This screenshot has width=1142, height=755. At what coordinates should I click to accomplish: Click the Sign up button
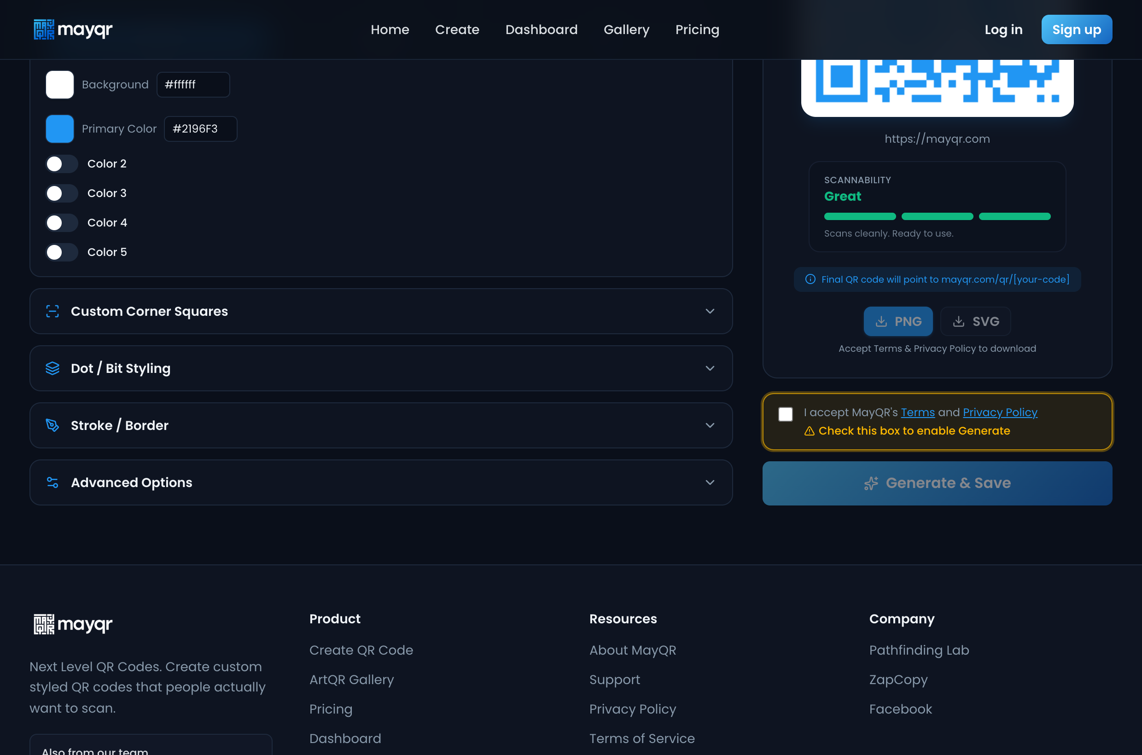1077,29
